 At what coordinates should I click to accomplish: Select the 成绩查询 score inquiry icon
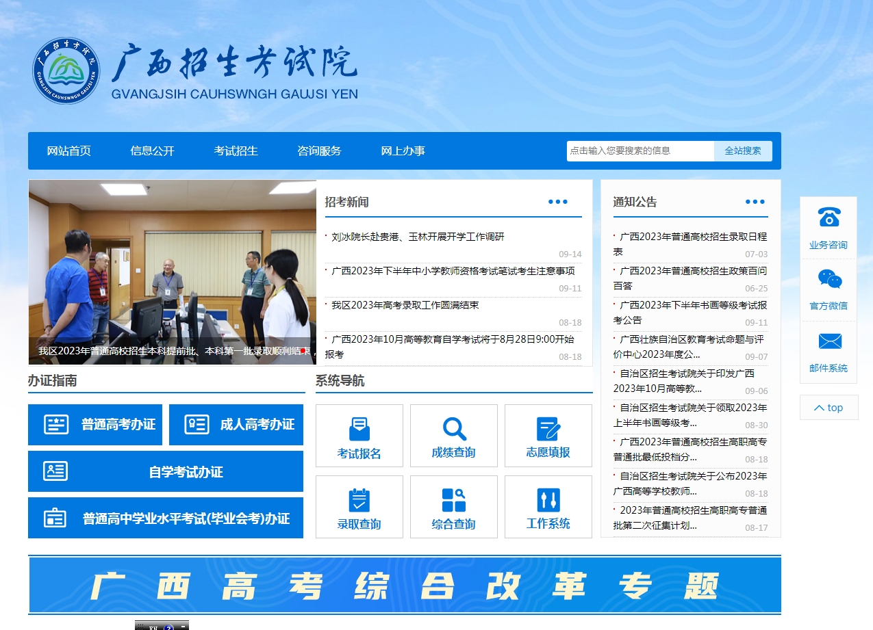click(x=453, y=436)
